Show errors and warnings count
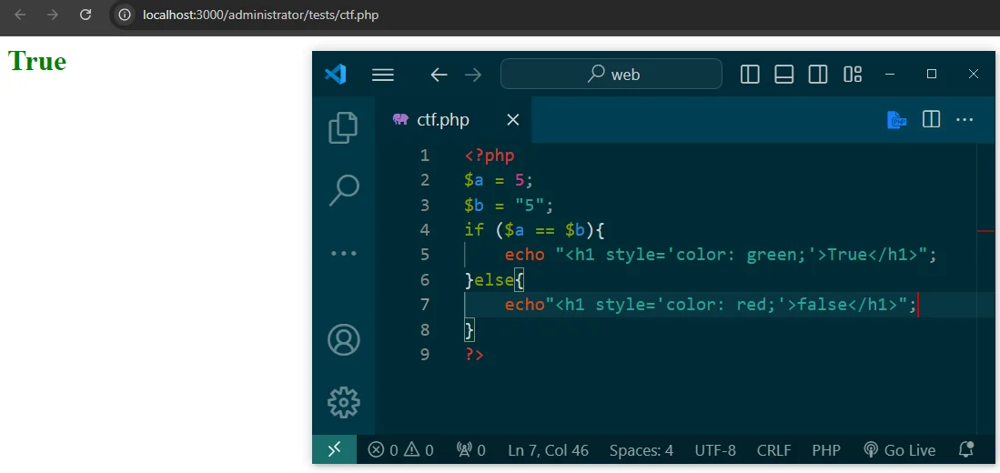Screen dimensions: 1000x473 pos(400,450)
